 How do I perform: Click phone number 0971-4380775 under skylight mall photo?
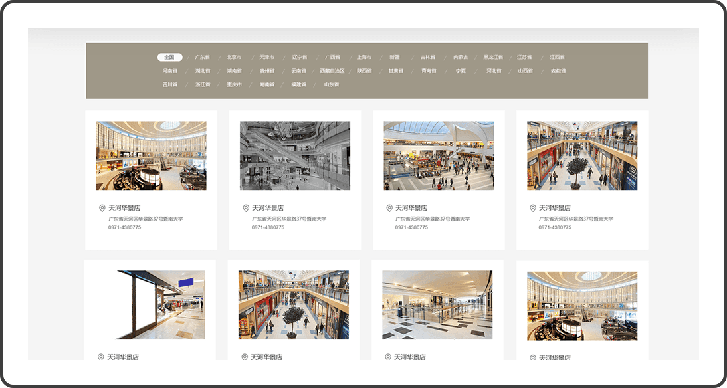tap(411, 227)
